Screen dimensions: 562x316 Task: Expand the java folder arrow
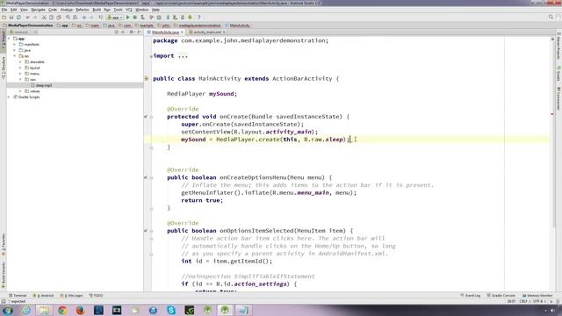(15, 50)
